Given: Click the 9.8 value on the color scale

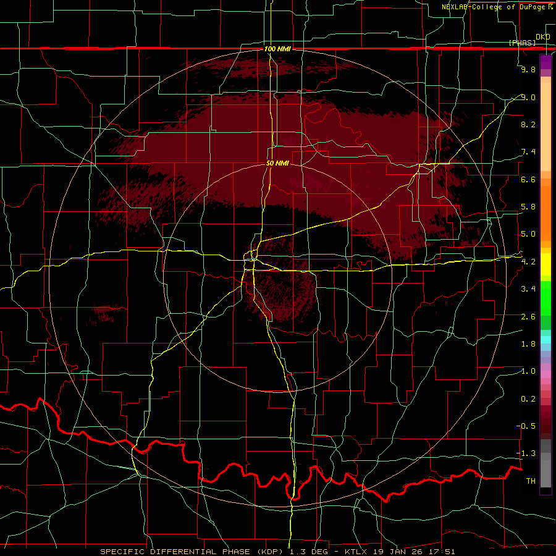Looking at the screenshot, I should click(528, 69).
